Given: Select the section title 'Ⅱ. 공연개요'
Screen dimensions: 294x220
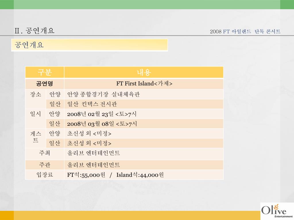Looking at the screenshot, I should pyautogui.click(x=34, y=31).
